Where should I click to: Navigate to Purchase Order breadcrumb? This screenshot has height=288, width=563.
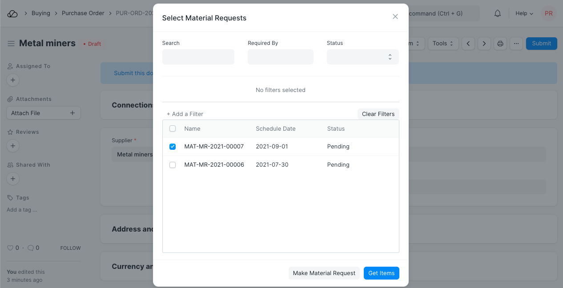click(83, 13)
